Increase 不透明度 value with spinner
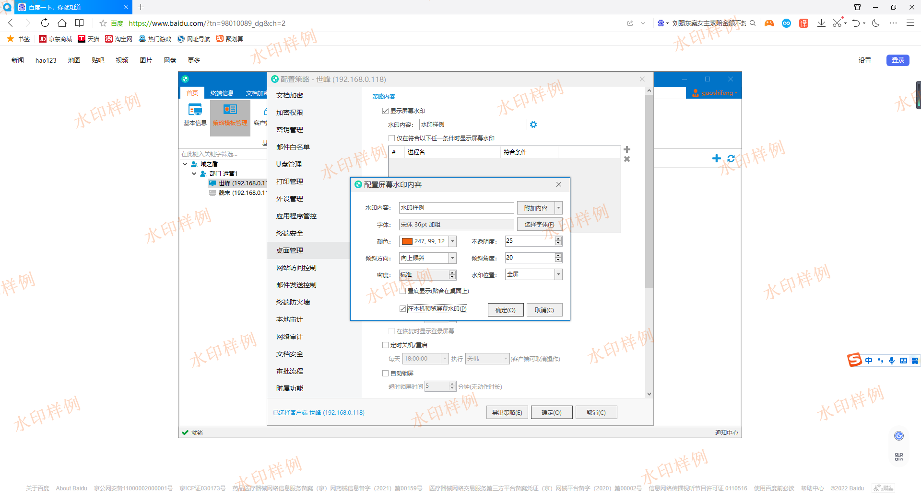The image size is (921, 498). point(558,239)
